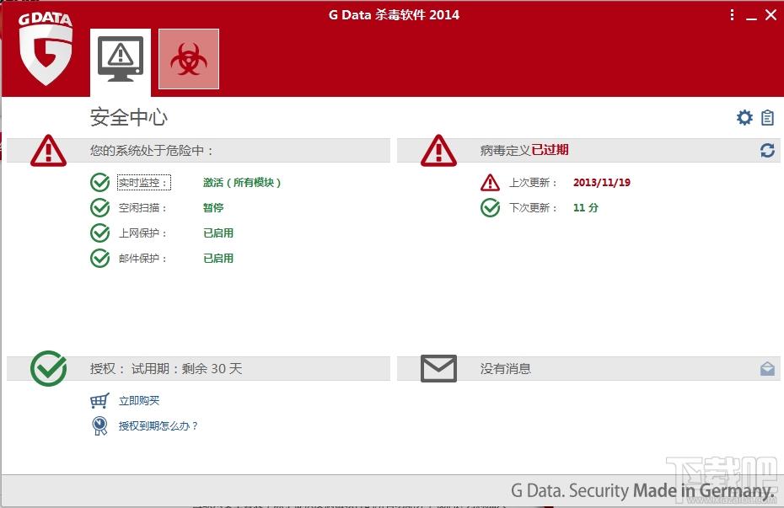Screen dimensions: 784x508
Task: Click the 激活（所有模块）status
Action: pos(242,182)
